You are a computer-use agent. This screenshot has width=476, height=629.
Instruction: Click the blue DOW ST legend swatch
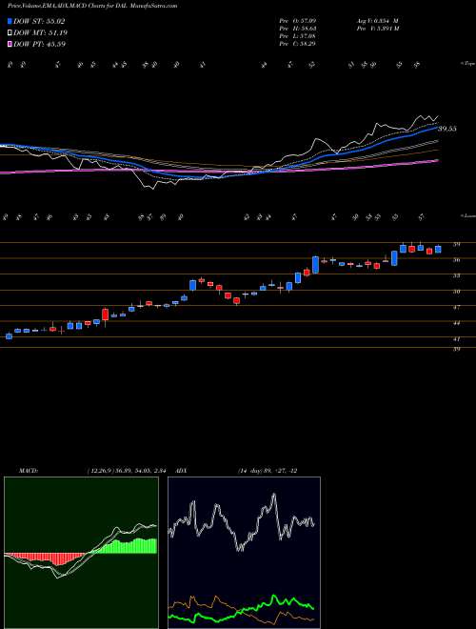(10, 21)
